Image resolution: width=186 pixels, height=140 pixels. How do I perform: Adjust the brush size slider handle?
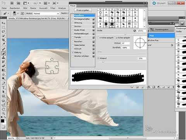(125, 34)
